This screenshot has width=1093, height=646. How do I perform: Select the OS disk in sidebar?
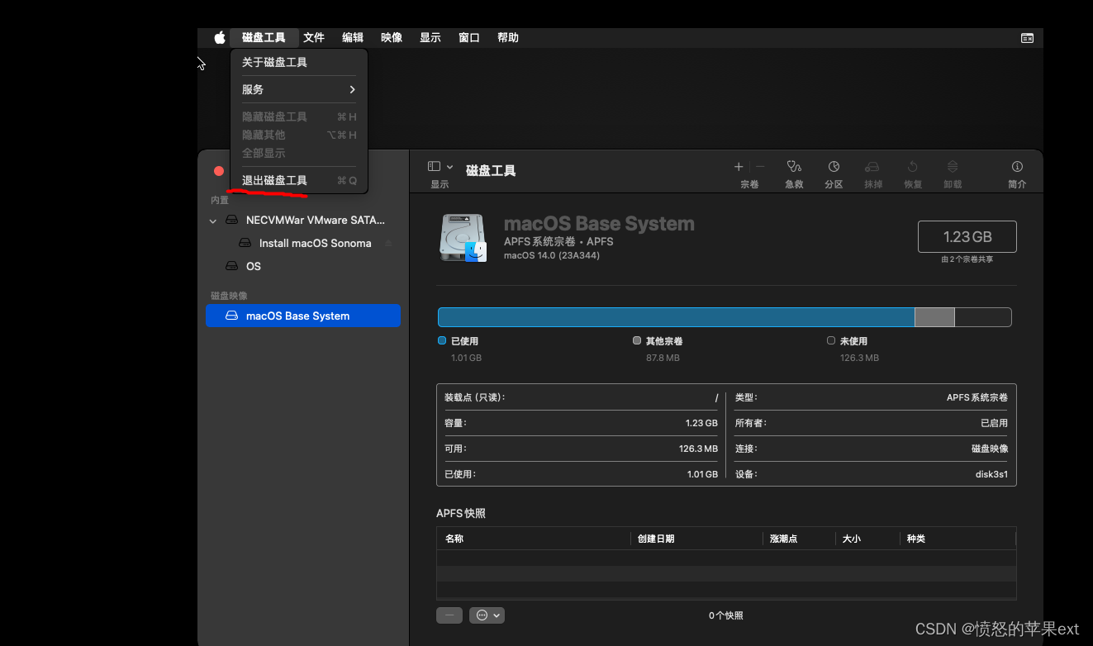coord(303,266)
